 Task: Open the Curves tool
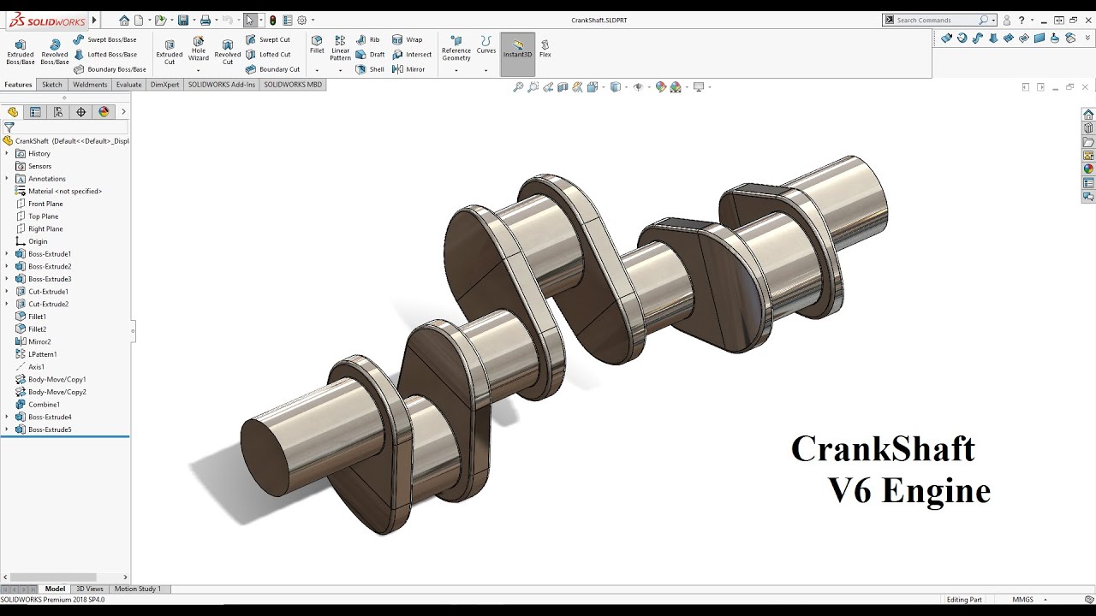486,45
